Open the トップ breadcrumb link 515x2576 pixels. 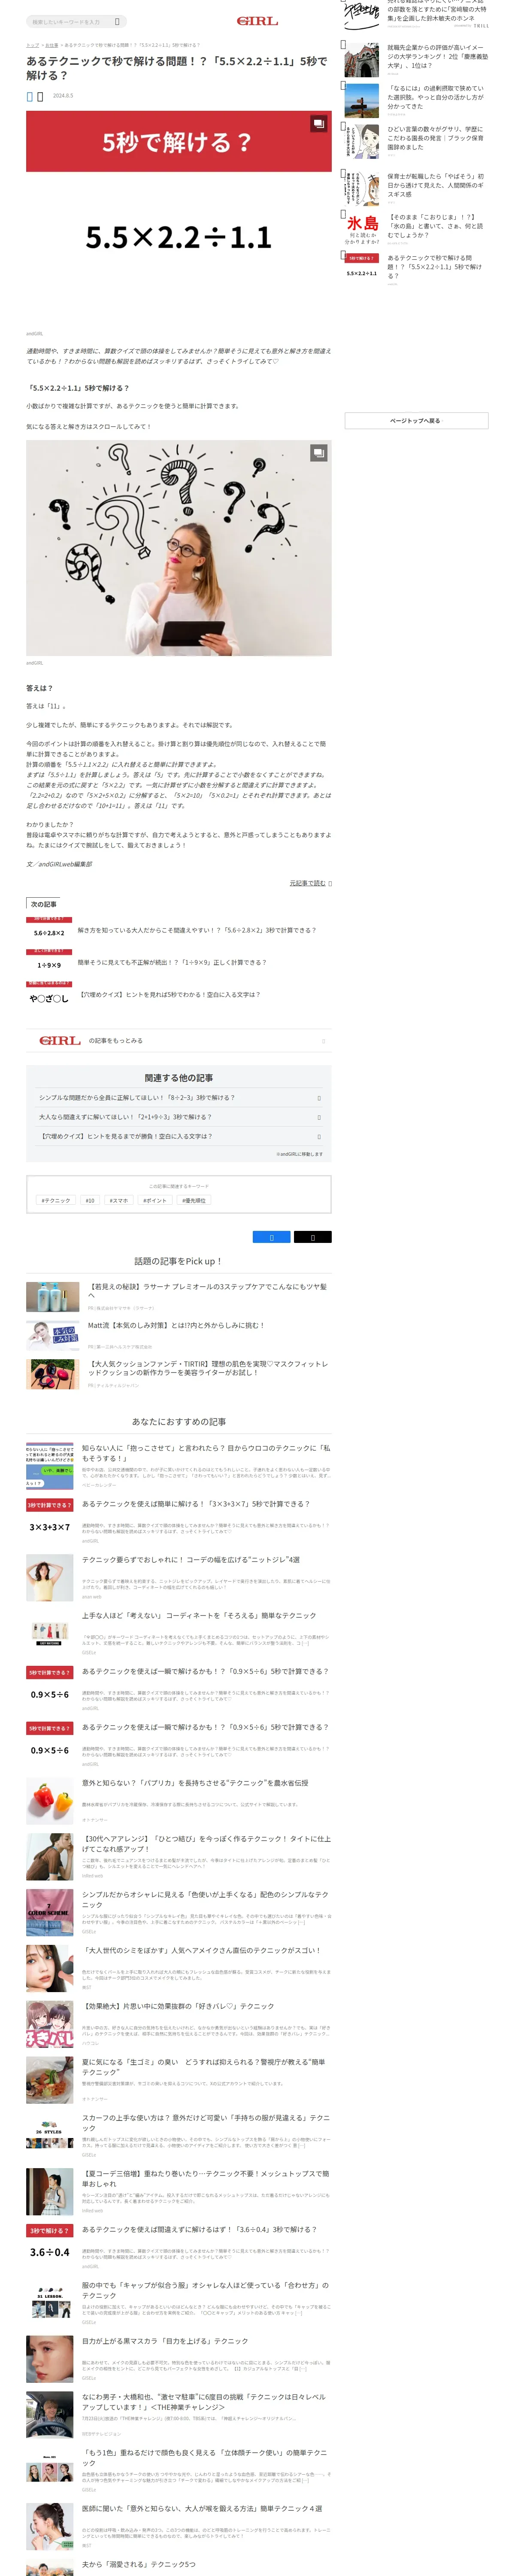pyautogui.click(x=32, y=45)
